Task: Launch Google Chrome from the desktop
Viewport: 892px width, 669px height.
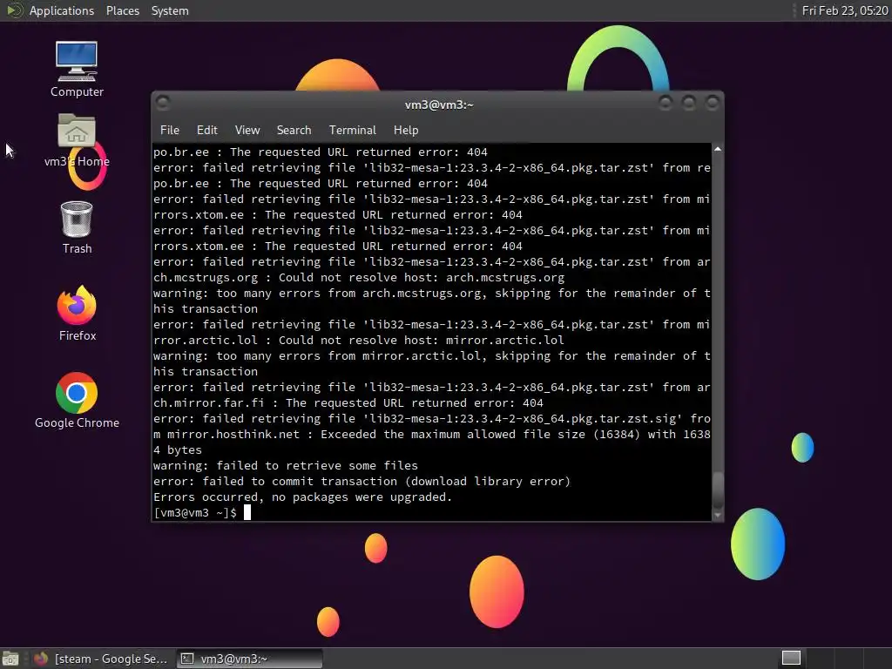Action: pyautogui.click(x=77, y=401)
